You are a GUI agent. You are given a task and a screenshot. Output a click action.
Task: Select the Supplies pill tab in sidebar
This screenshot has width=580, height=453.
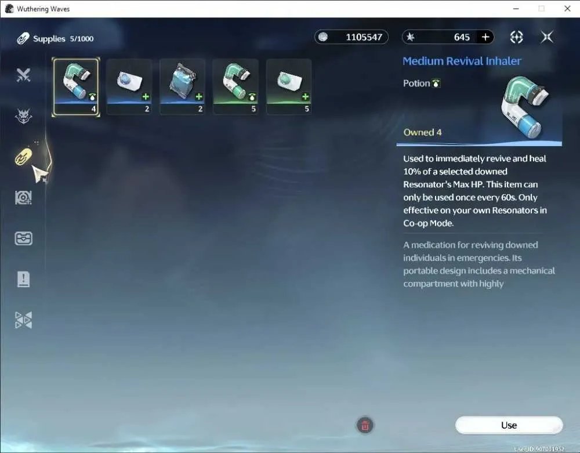click(23, 157)
